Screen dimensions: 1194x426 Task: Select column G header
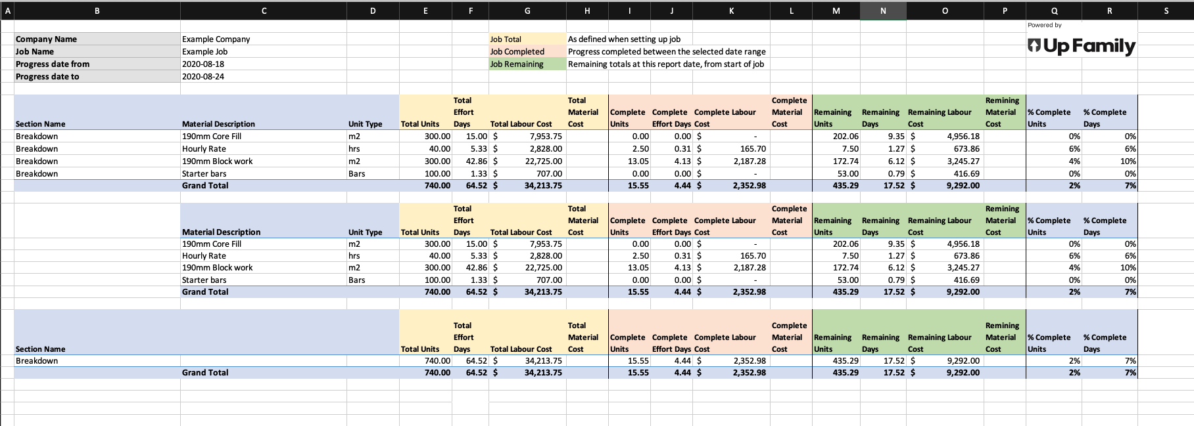coord(527,11)
